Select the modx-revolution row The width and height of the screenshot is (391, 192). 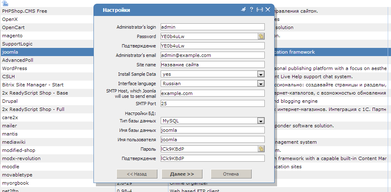[21, 158]
